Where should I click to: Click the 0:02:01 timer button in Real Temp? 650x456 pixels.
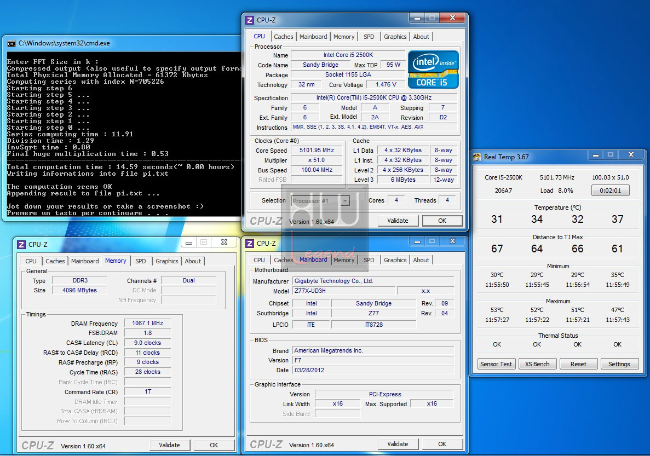(610, 191)
